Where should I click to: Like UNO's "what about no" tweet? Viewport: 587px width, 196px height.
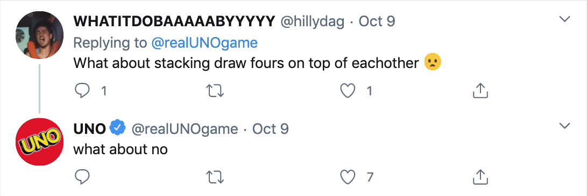tap(348, 177)
